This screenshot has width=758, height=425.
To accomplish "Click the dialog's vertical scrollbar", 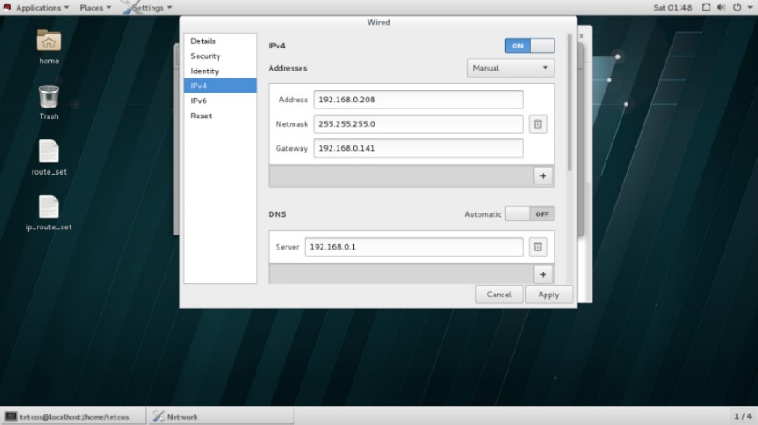I will (571, 106).
